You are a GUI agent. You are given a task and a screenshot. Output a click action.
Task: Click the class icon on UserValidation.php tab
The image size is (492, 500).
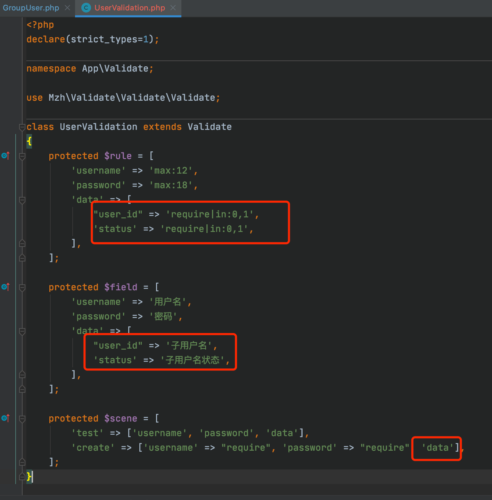click(x=86, y=8)
